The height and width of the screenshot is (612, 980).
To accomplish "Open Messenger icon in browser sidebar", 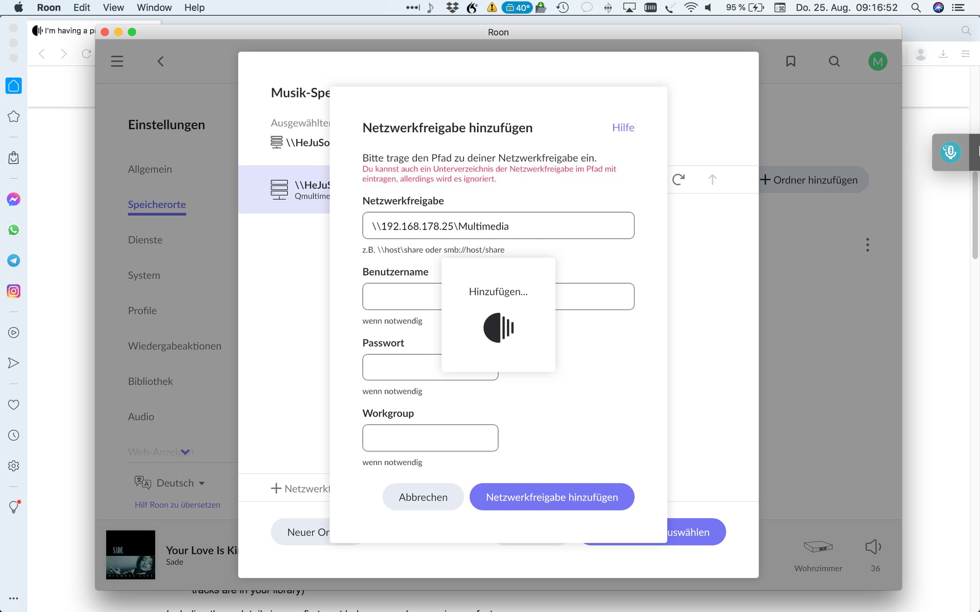I will [x=14, y=199].
